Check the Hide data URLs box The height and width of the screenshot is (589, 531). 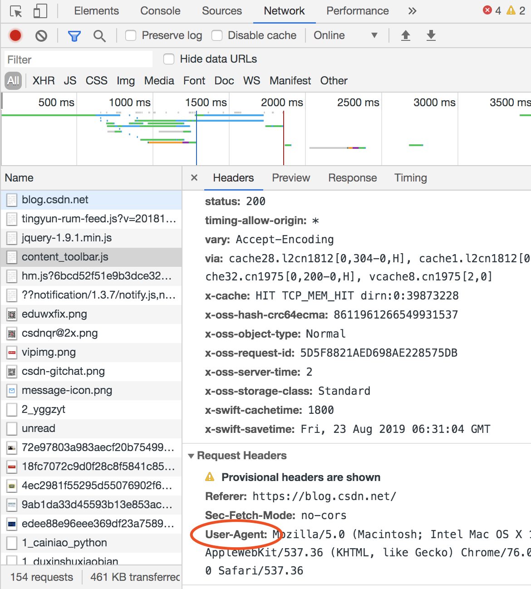pyautogui.click(x=169, y=59)
